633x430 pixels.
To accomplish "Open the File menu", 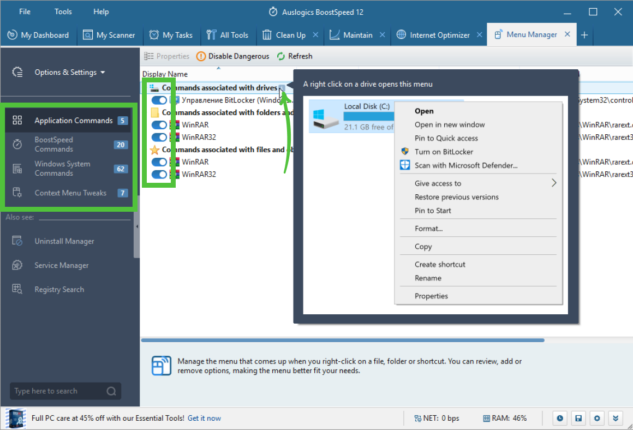I will 25,11.
